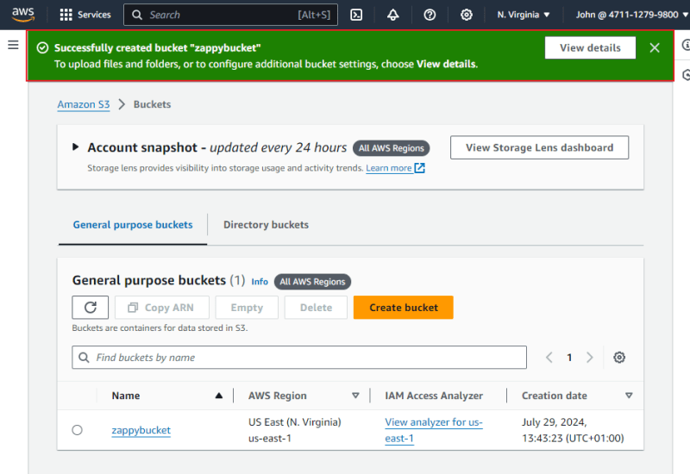
Task: Click View details button in banner
Action: pyautogui.click(x=590, y=47)
